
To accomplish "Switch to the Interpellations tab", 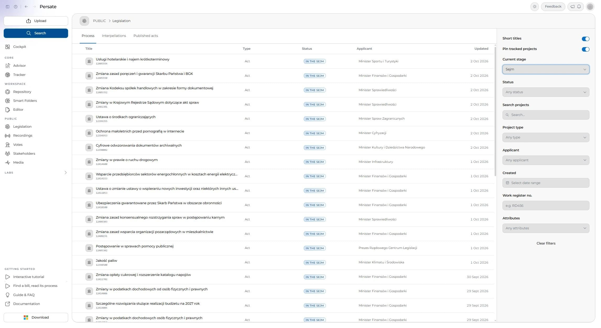I will point(114,36).
